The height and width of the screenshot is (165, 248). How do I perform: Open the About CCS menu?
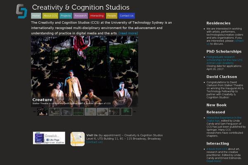(x=50, y=16)
